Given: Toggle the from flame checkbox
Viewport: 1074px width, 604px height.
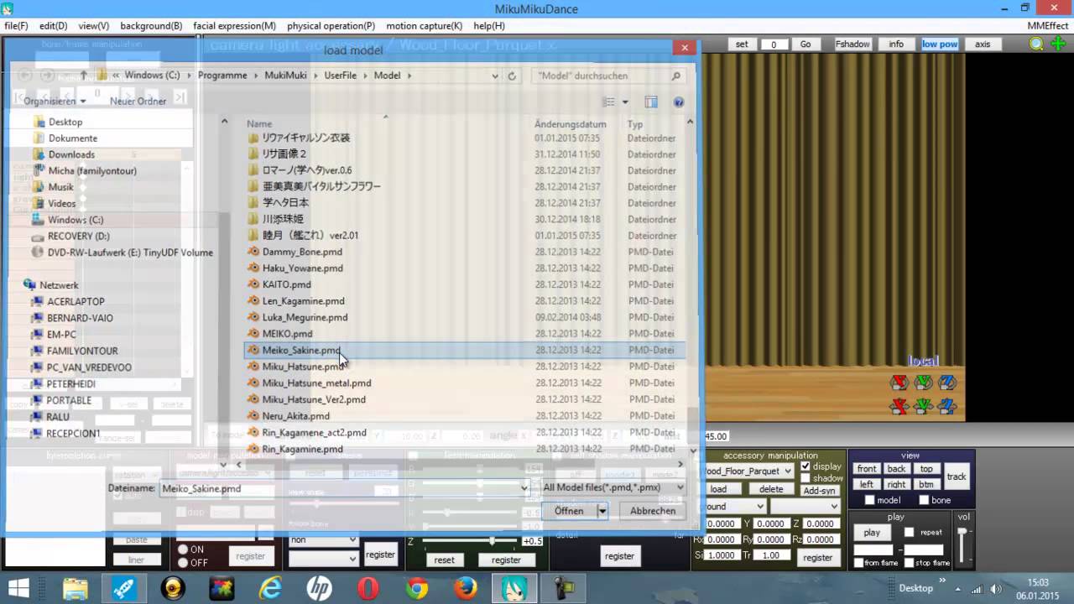Looking at the screenshot, I should pos(858,563).
